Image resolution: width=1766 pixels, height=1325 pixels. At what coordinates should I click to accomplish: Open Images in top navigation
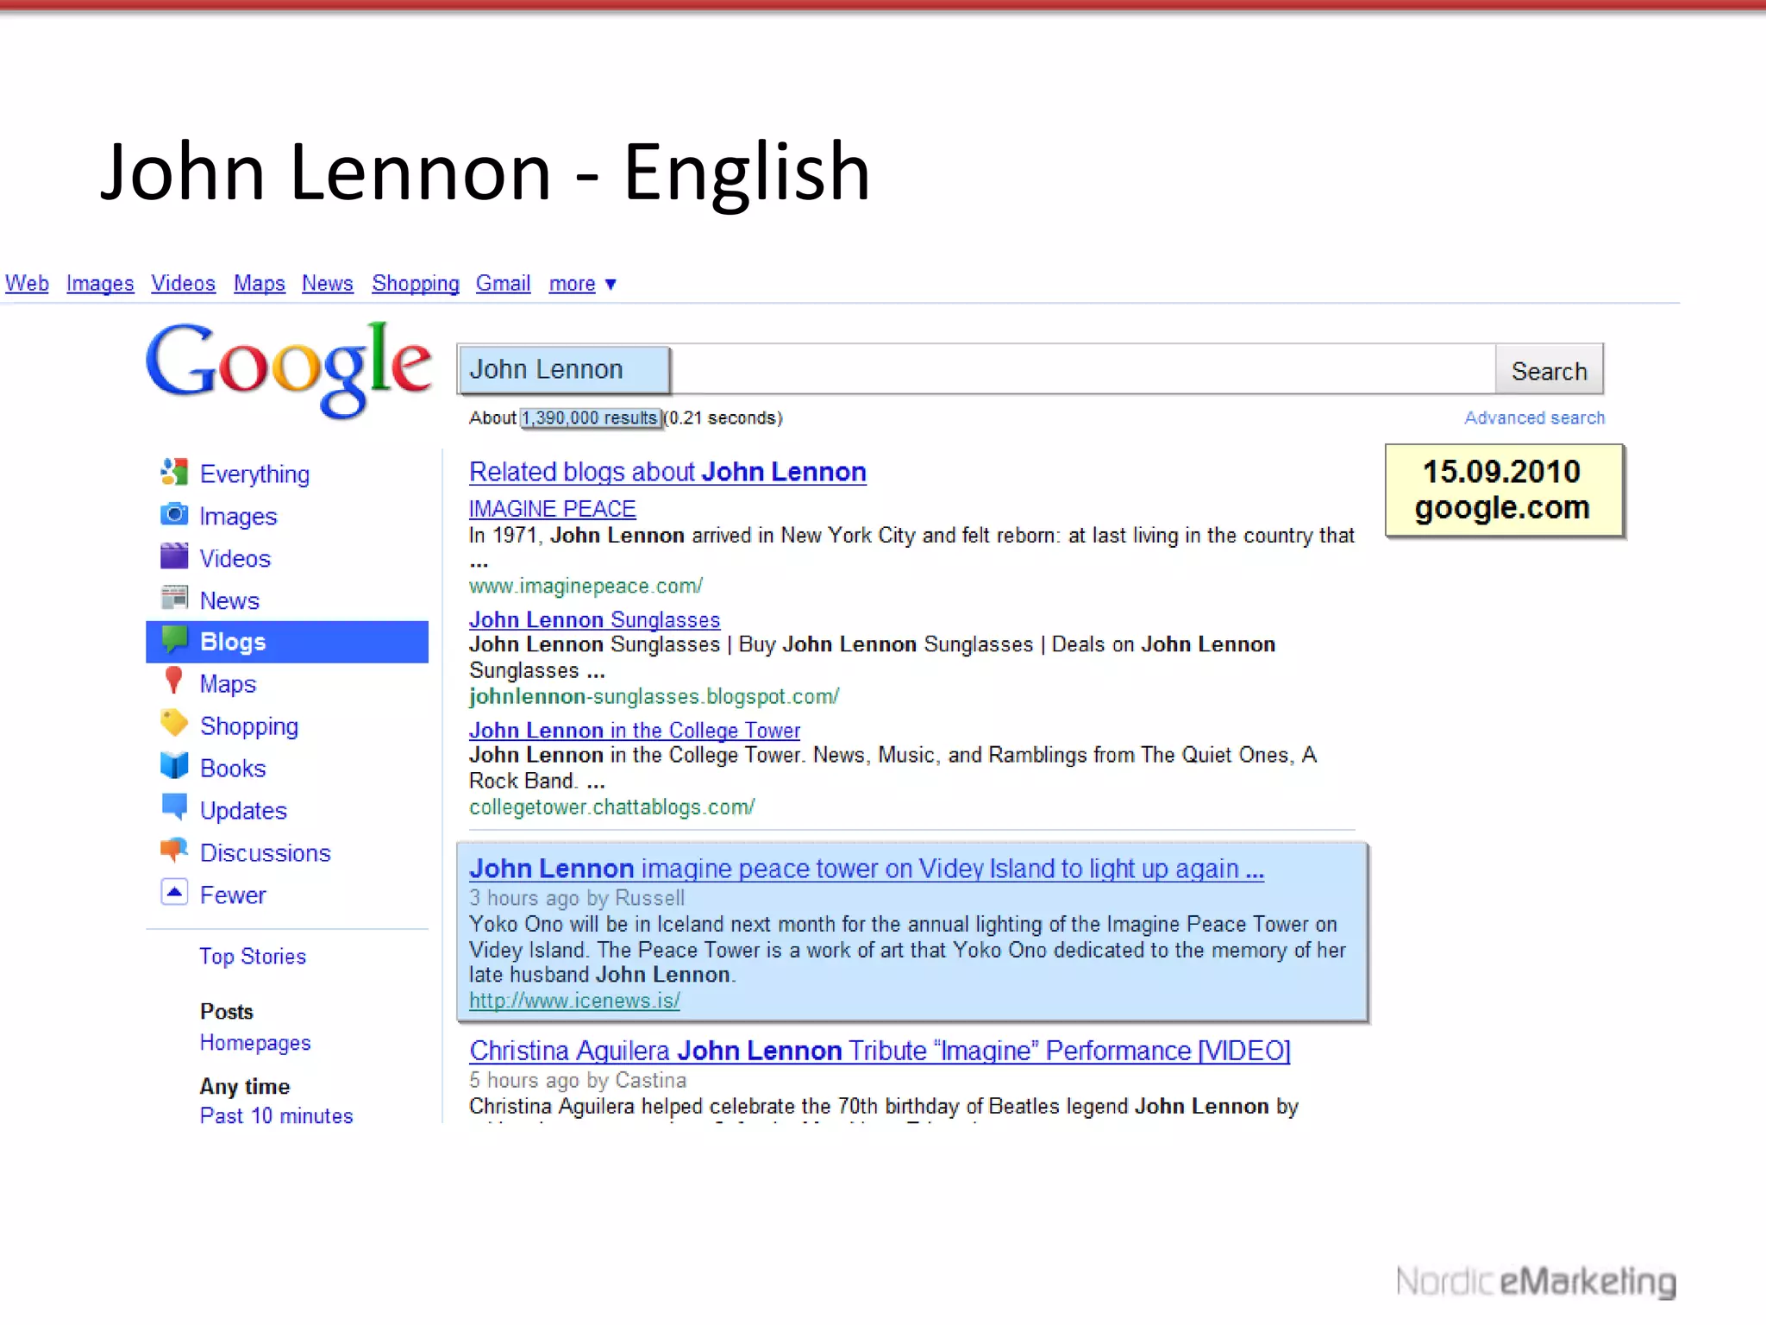click(x=100, y=284)
